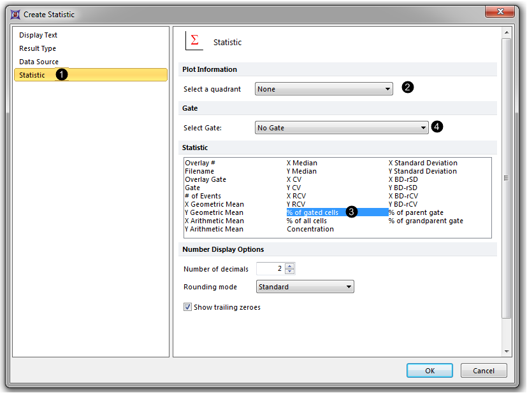Toggle Show trailing zeroes checkbox
This screenshot has width=527, height=393.
pos(187,307)
